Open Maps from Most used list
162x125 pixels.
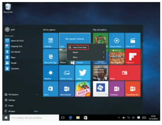click(x=10, y=57)
